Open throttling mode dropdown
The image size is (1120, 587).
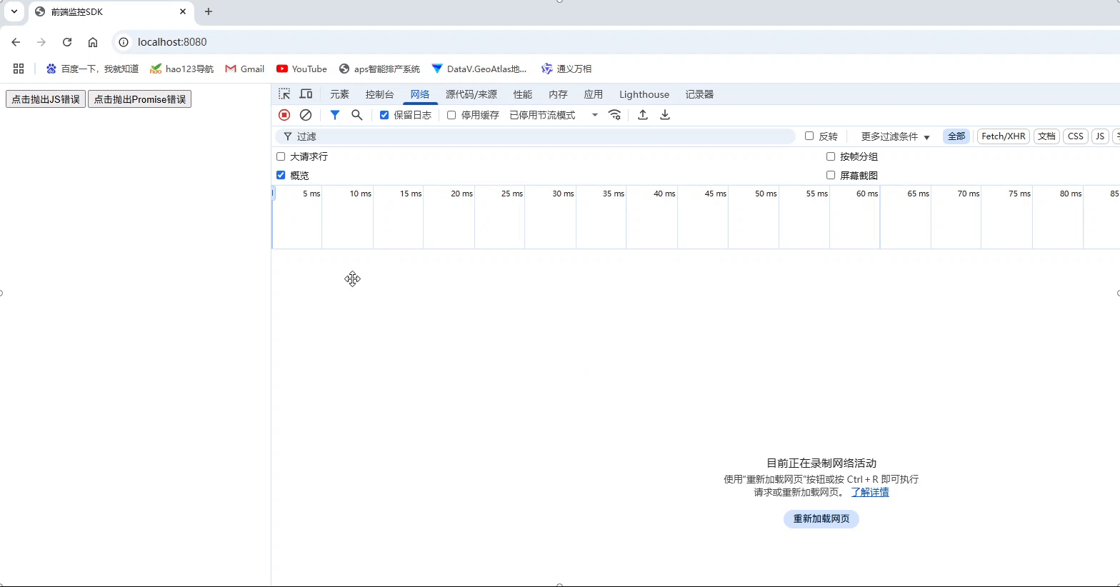click(x=554, y=115)
